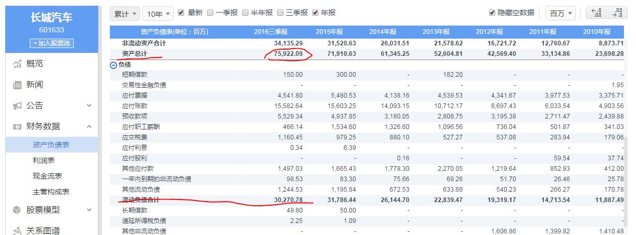Enable the 半年报 checkbox
The image size is (636, 235).
tap(245, 13)
